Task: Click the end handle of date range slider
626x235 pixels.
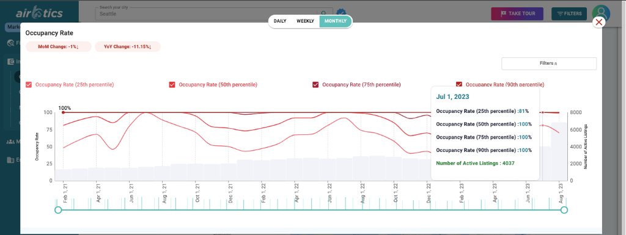Action: click(x=564, y=210)
